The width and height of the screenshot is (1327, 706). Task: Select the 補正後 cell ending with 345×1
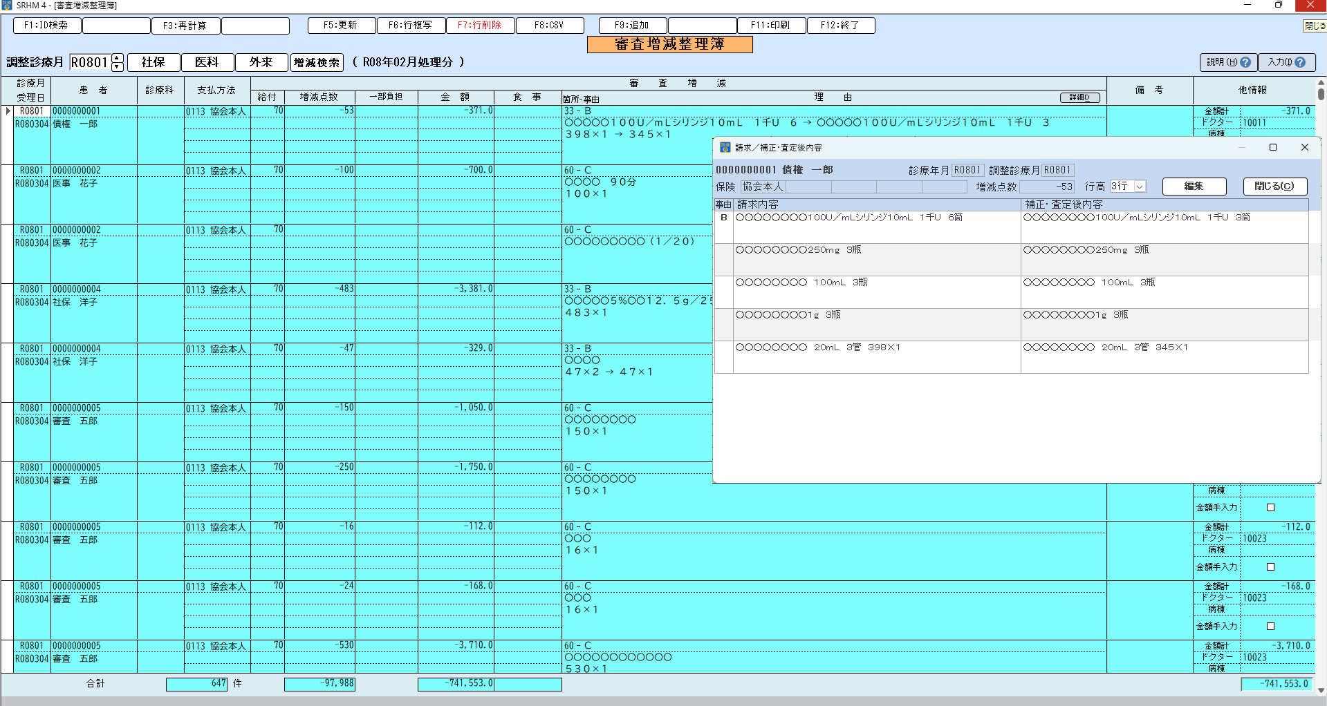tap(1164, 356)
